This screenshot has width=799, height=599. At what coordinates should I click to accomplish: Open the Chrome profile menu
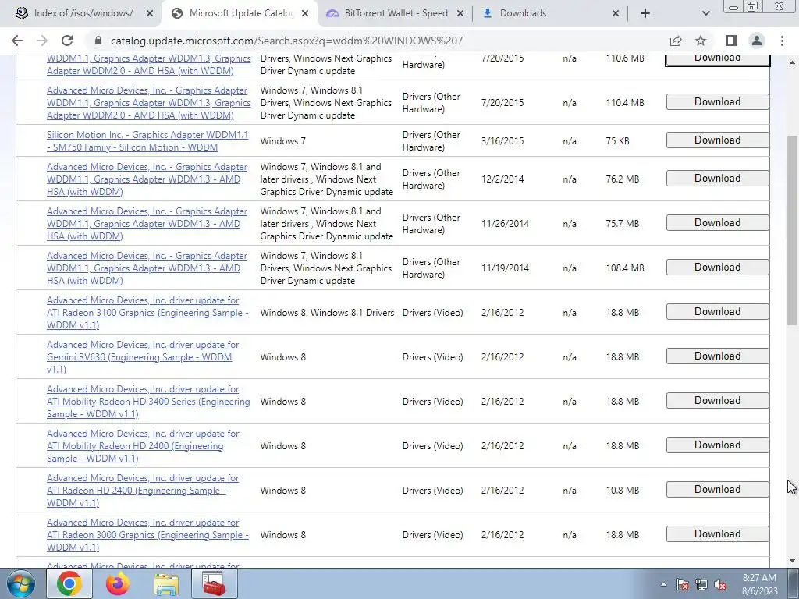(757, 41)
